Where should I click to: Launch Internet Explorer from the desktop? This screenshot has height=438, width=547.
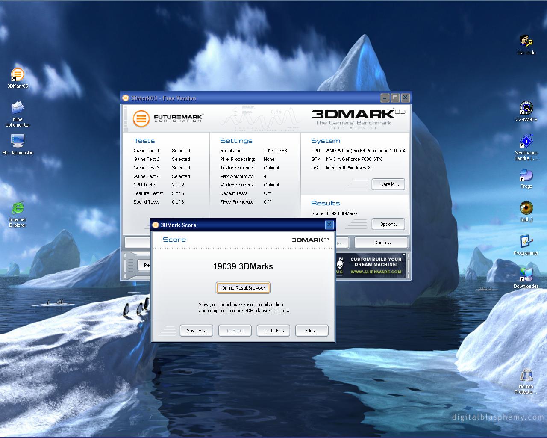point(18,208)
